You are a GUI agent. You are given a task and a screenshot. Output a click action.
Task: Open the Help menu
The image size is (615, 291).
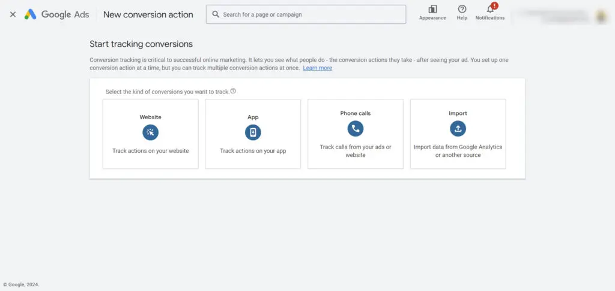pyautogui.click(x=462, y=13)
